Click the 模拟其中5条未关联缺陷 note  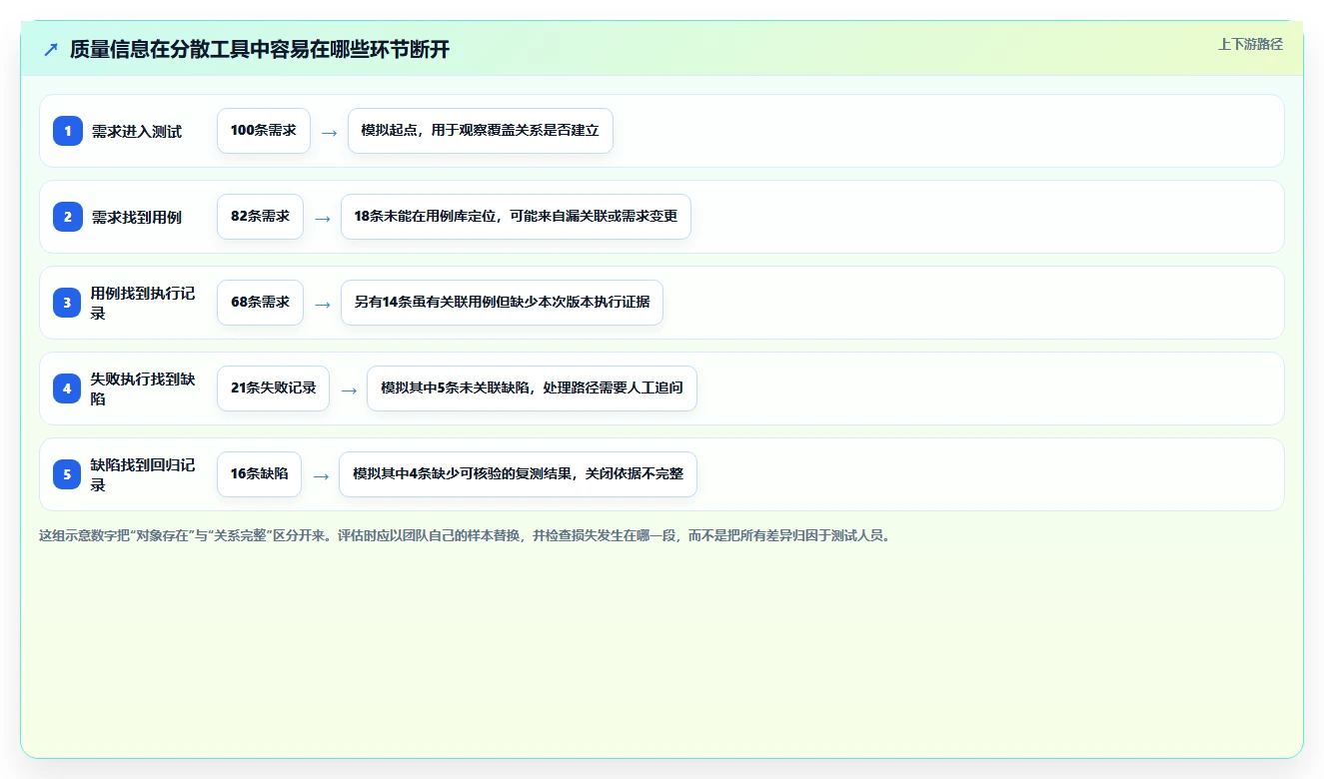(x=532, y=389)
